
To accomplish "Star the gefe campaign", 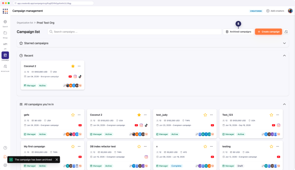I will (73, 115).
